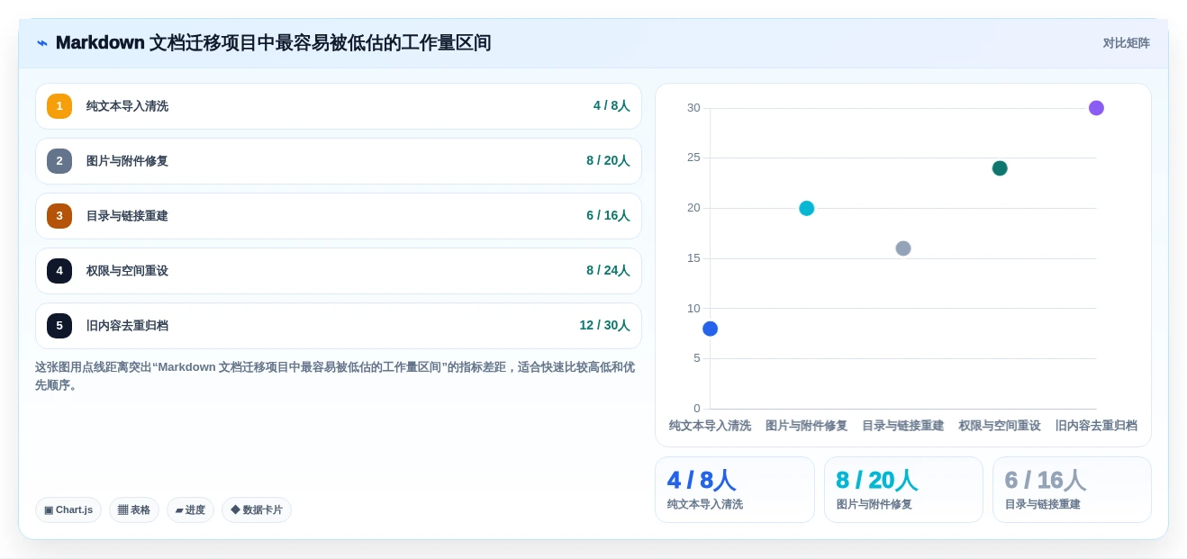Select number badge 3 for 目录与链接重建

point(59,216)
